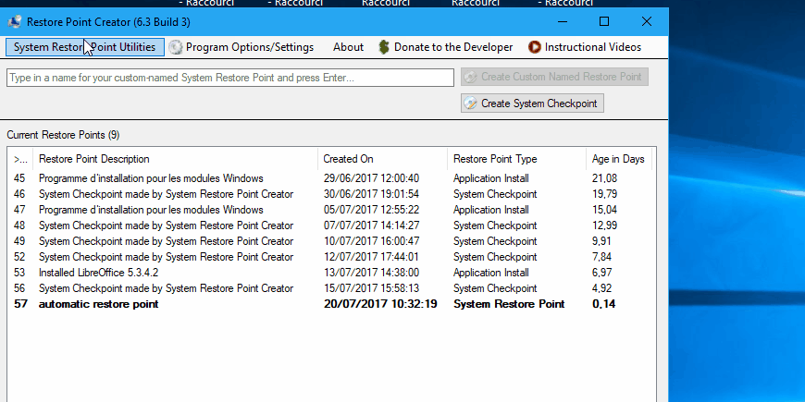Click the Create System Checkpoint disc icon
The image size is (805, 402).
pyautogui.click(x=470, y=104)
